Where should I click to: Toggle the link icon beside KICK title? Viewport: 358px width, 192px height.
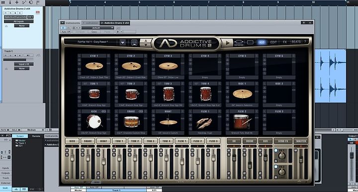103,111
